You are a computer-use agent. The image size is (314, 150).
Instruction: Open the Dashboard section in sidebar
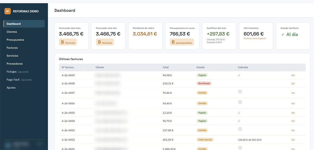tap(24, 24)
